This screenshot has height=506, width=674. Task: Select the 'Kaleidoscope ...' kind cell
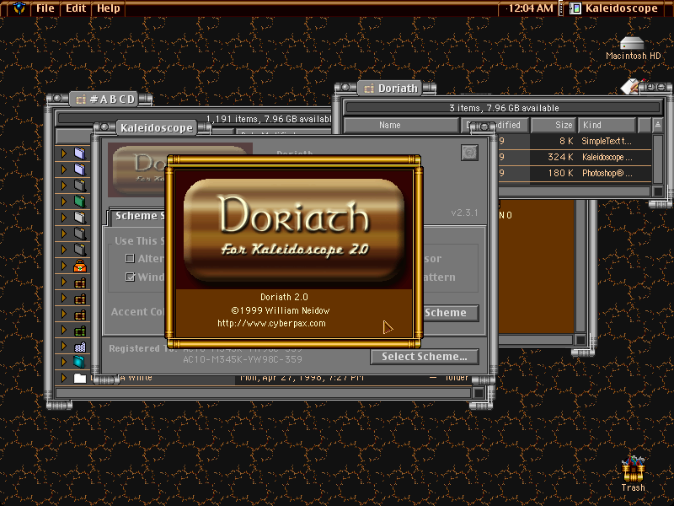point(607,157)
